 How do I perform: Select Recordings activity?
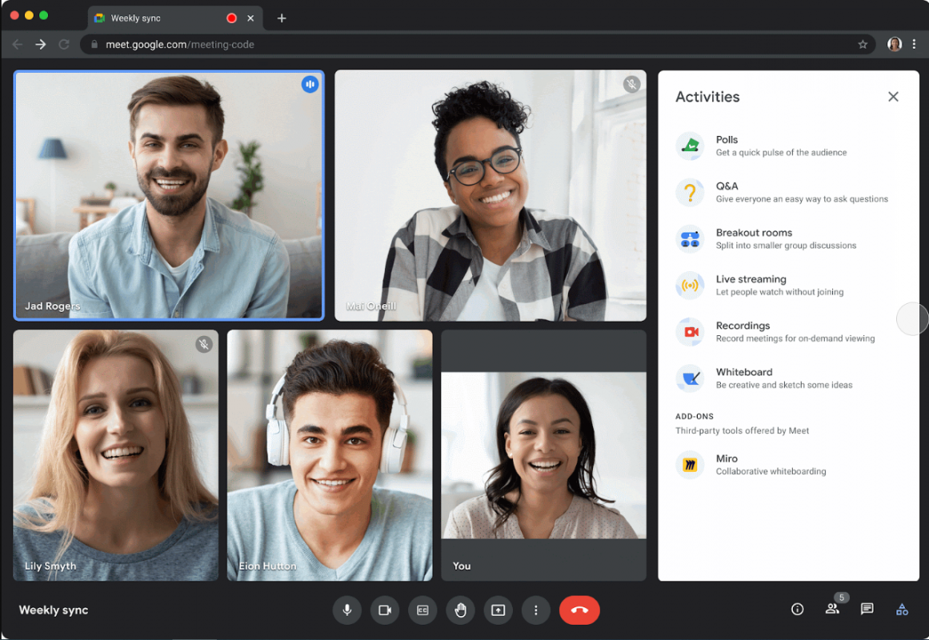point(788,332)
